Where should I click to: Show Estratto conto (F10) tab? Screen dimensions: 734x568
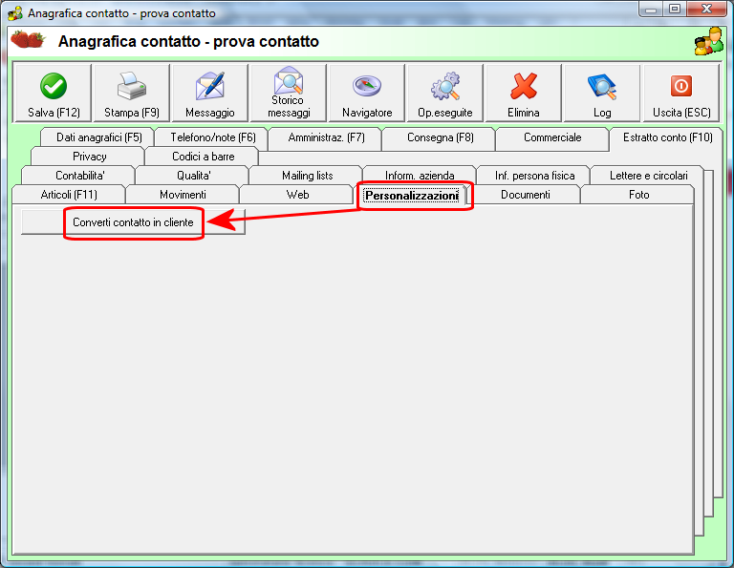pos(667,138)
